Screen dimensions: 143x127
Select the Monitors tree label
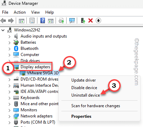(29, 110)
